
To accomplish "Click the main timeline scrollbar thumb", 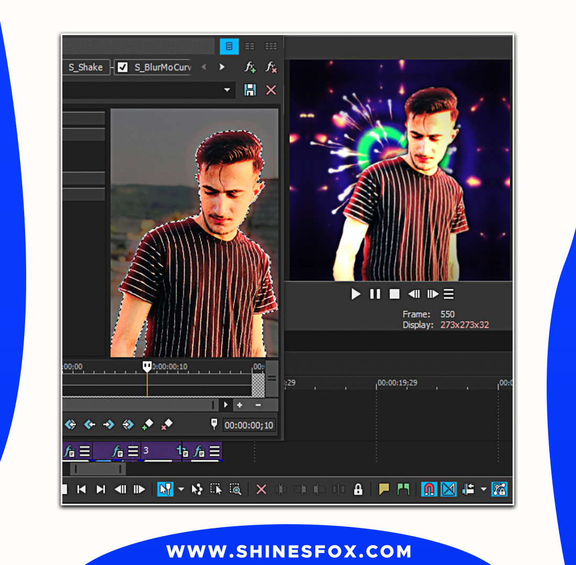I will tap(98, 469).
